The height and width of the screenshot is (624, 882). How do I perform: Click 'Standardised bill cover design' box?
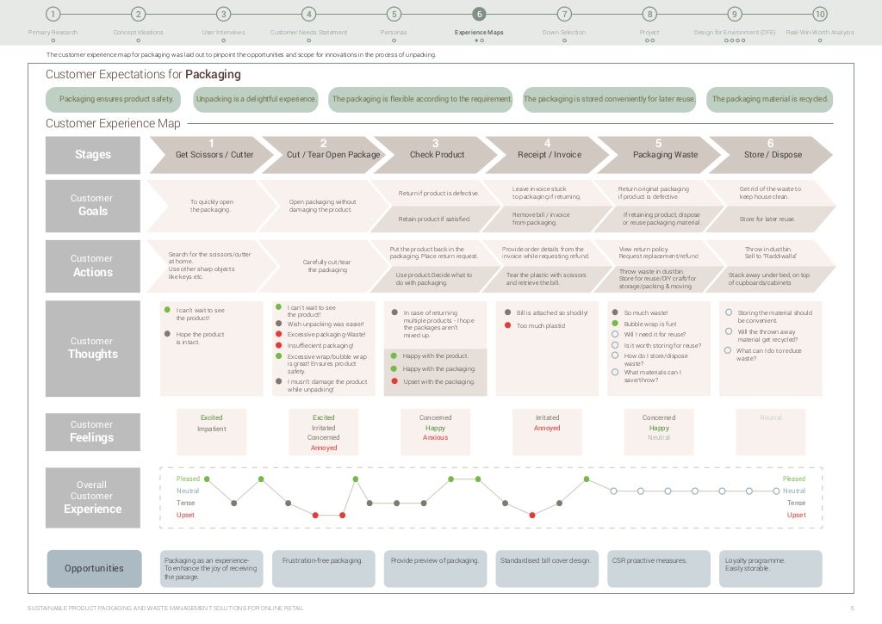pos(547,568)
